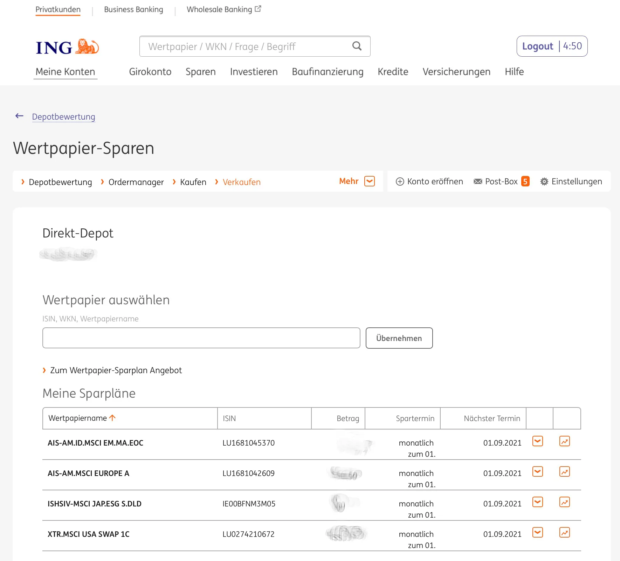Open the Post-Box link
The width and height of the screenshot is (620, 561).
pyautogui.click(x=501, y=182)
